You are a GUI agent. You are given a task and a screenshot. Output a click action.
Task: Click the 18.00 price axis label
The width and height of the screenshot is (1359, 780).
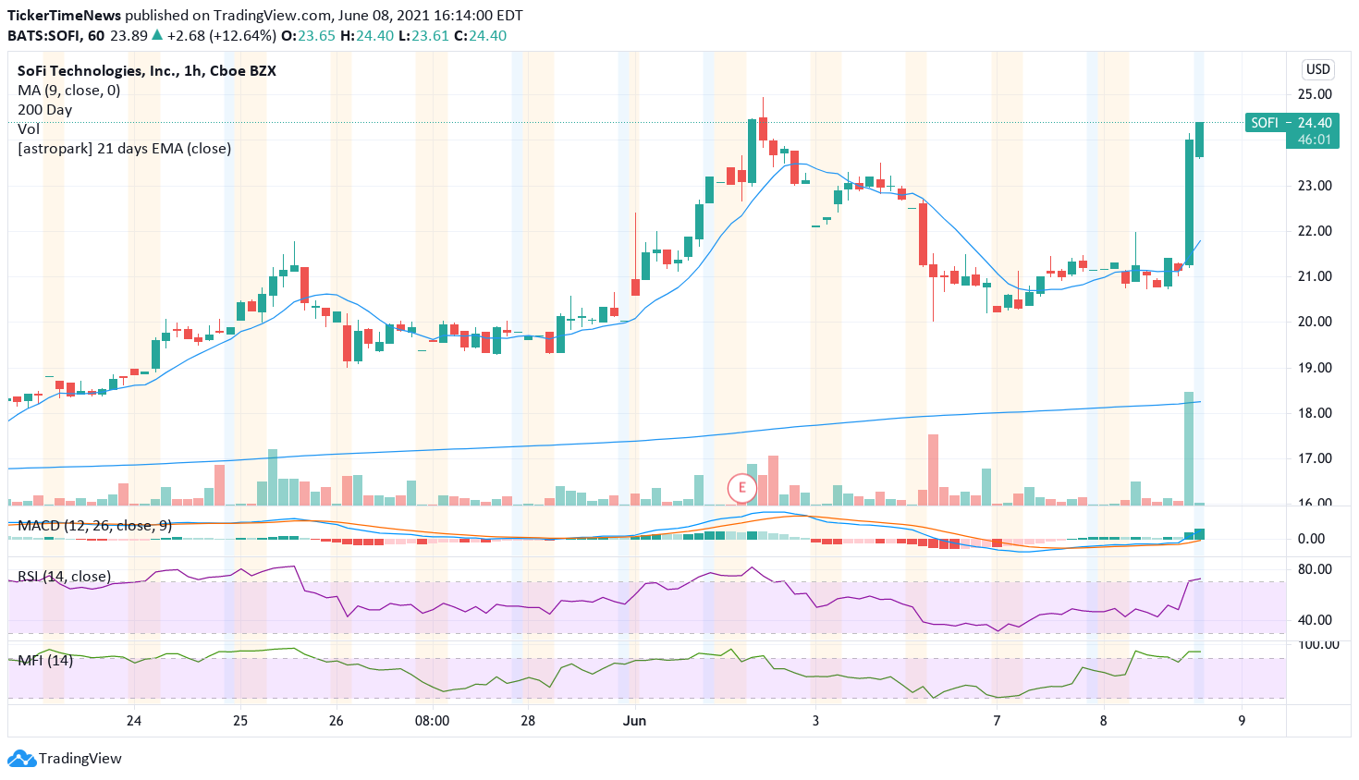(x=1315, y=413)
